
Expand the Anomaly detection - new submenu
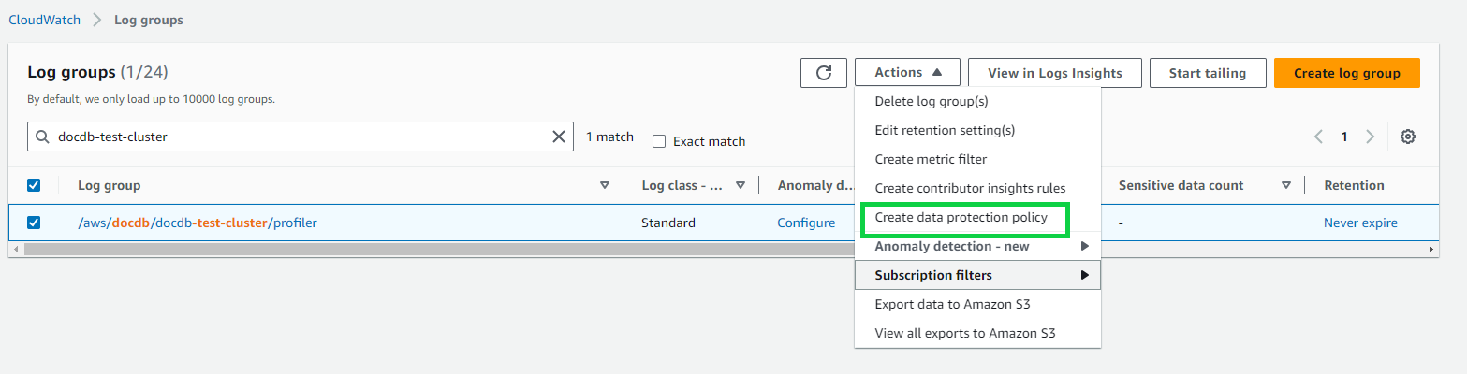(x=976, y=247)
